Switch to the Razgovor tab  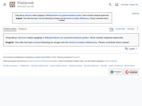23,29
